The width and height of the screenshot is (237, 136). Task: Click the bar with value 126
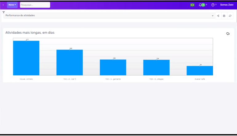pos(113,67)
